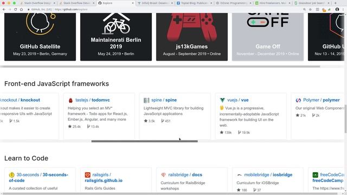The image size is (347, 195).
Task: Open the GitHub Satellite event card
Action: click(x=40, y=37)
